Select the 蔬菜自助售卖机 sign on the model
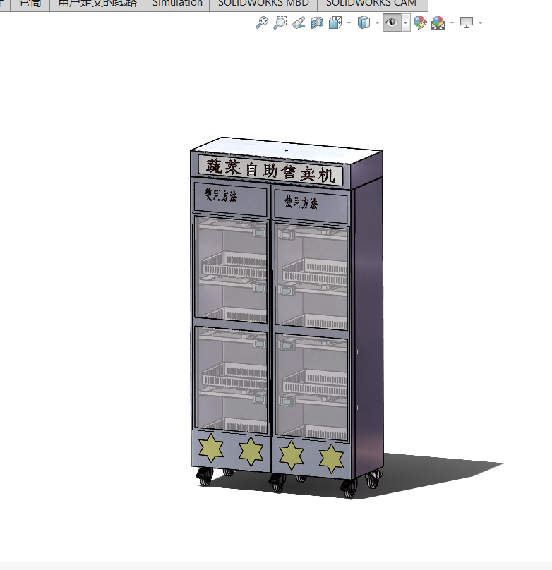The image size is (552, 570). [x=270, y=171]
